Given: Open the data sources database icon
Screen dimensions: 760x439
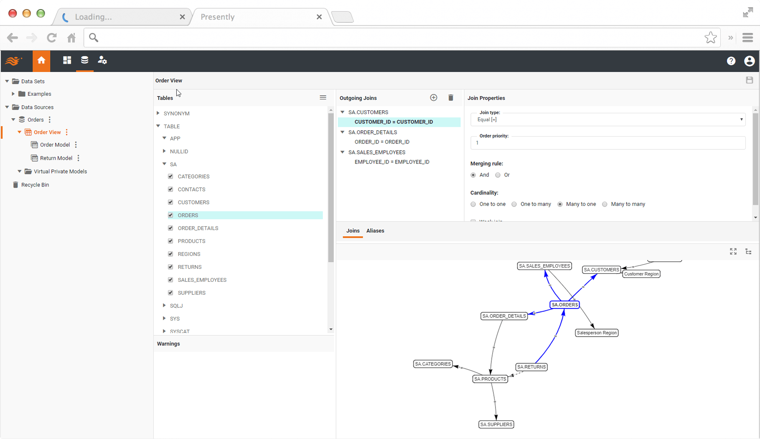Looking at the screenshot, I should (x=84, y=60).
